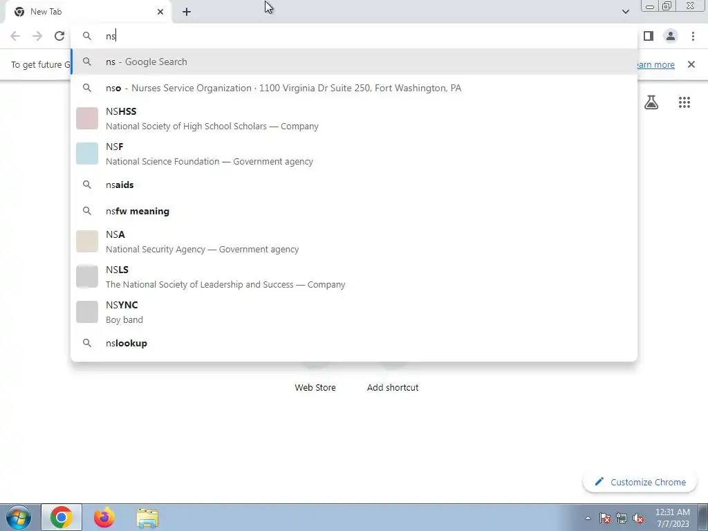The width and height of the screenshot is (708, 531).
Task: Click the search icon beside nsaids
Action: (x=87, y=185)
